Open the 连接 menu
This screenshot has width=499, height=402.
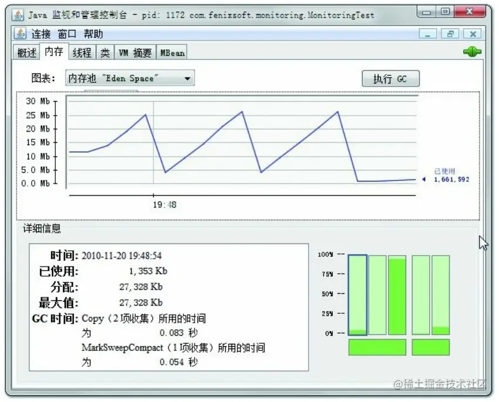coord(41,33)
